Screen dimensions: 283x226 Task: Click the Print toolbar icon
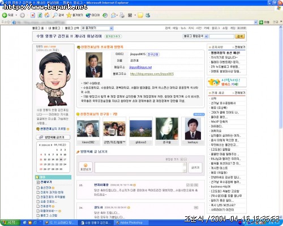pos(122,15)
